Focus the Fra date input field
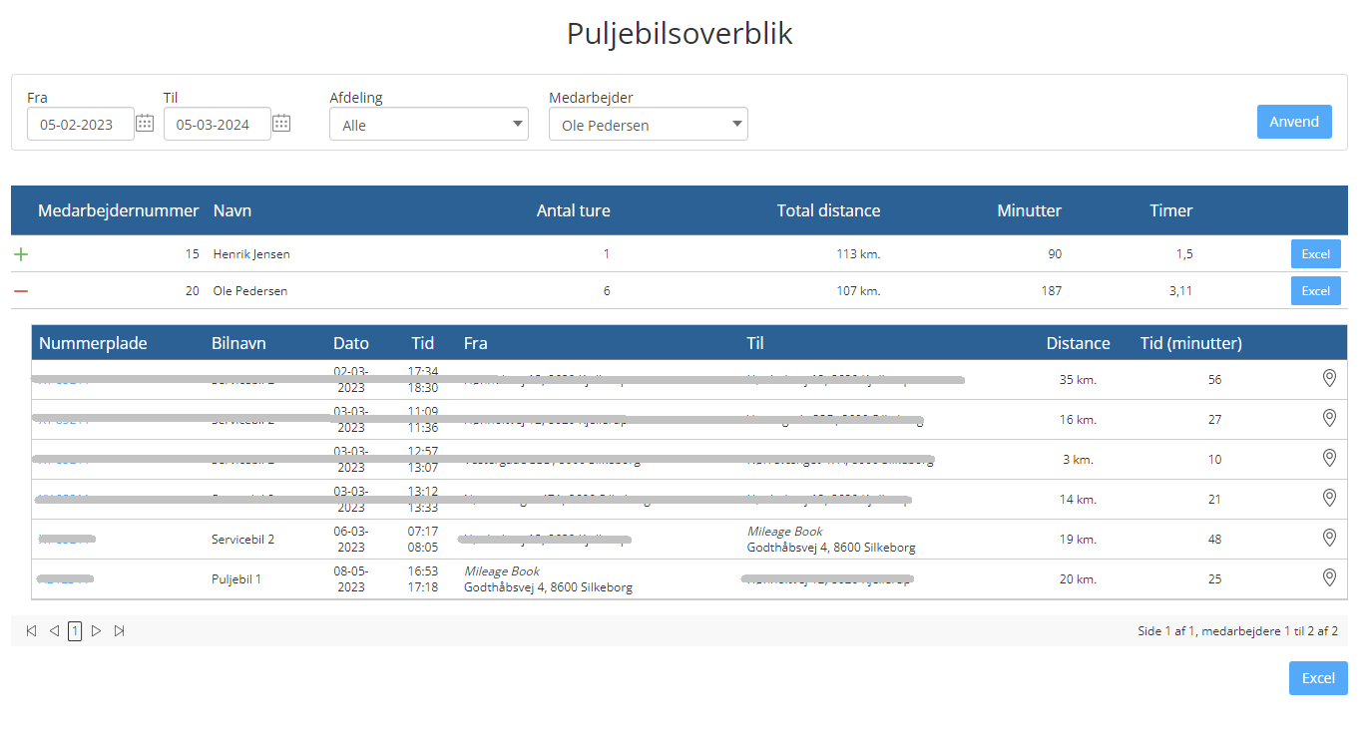The height and width of the screenshot is (756, 1370). tap(81, 125)
